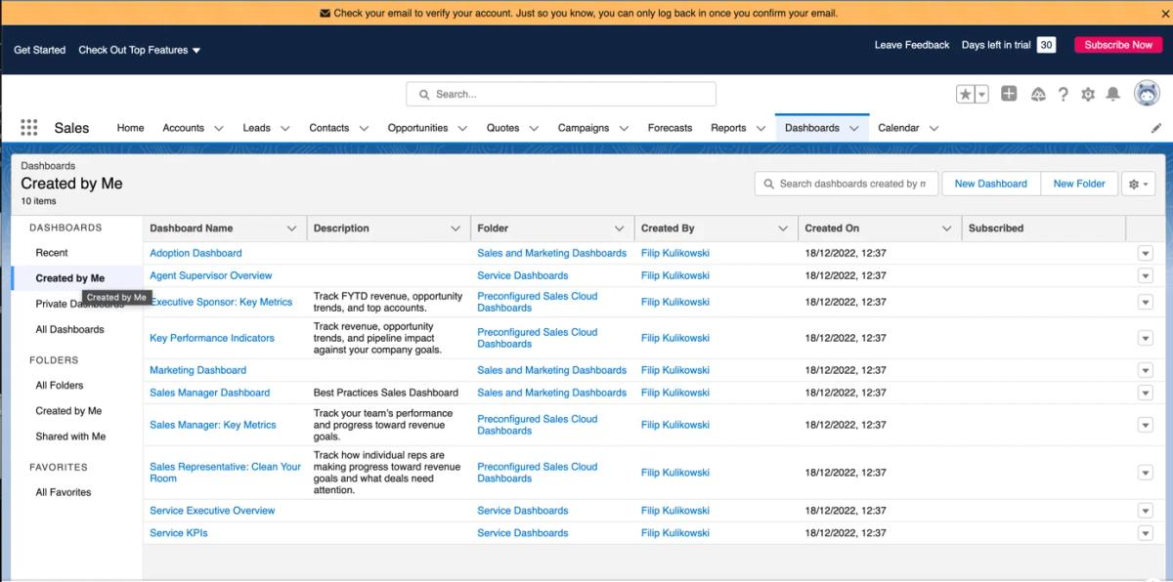Open row actions for Sales Manager Dashboard
The height and width of the screenshot is (582, 1173).
pos(1146,394)
